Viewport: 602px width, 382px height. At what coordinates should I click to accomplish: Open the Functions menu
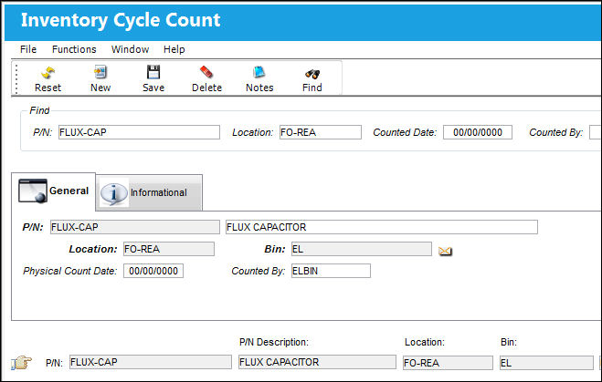[74, 49]
